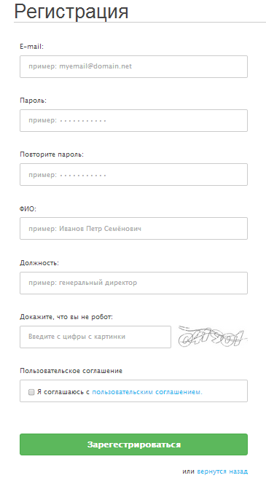Click the E-mail input field
Screen dimensions: 266x486
tap(133, 66)
